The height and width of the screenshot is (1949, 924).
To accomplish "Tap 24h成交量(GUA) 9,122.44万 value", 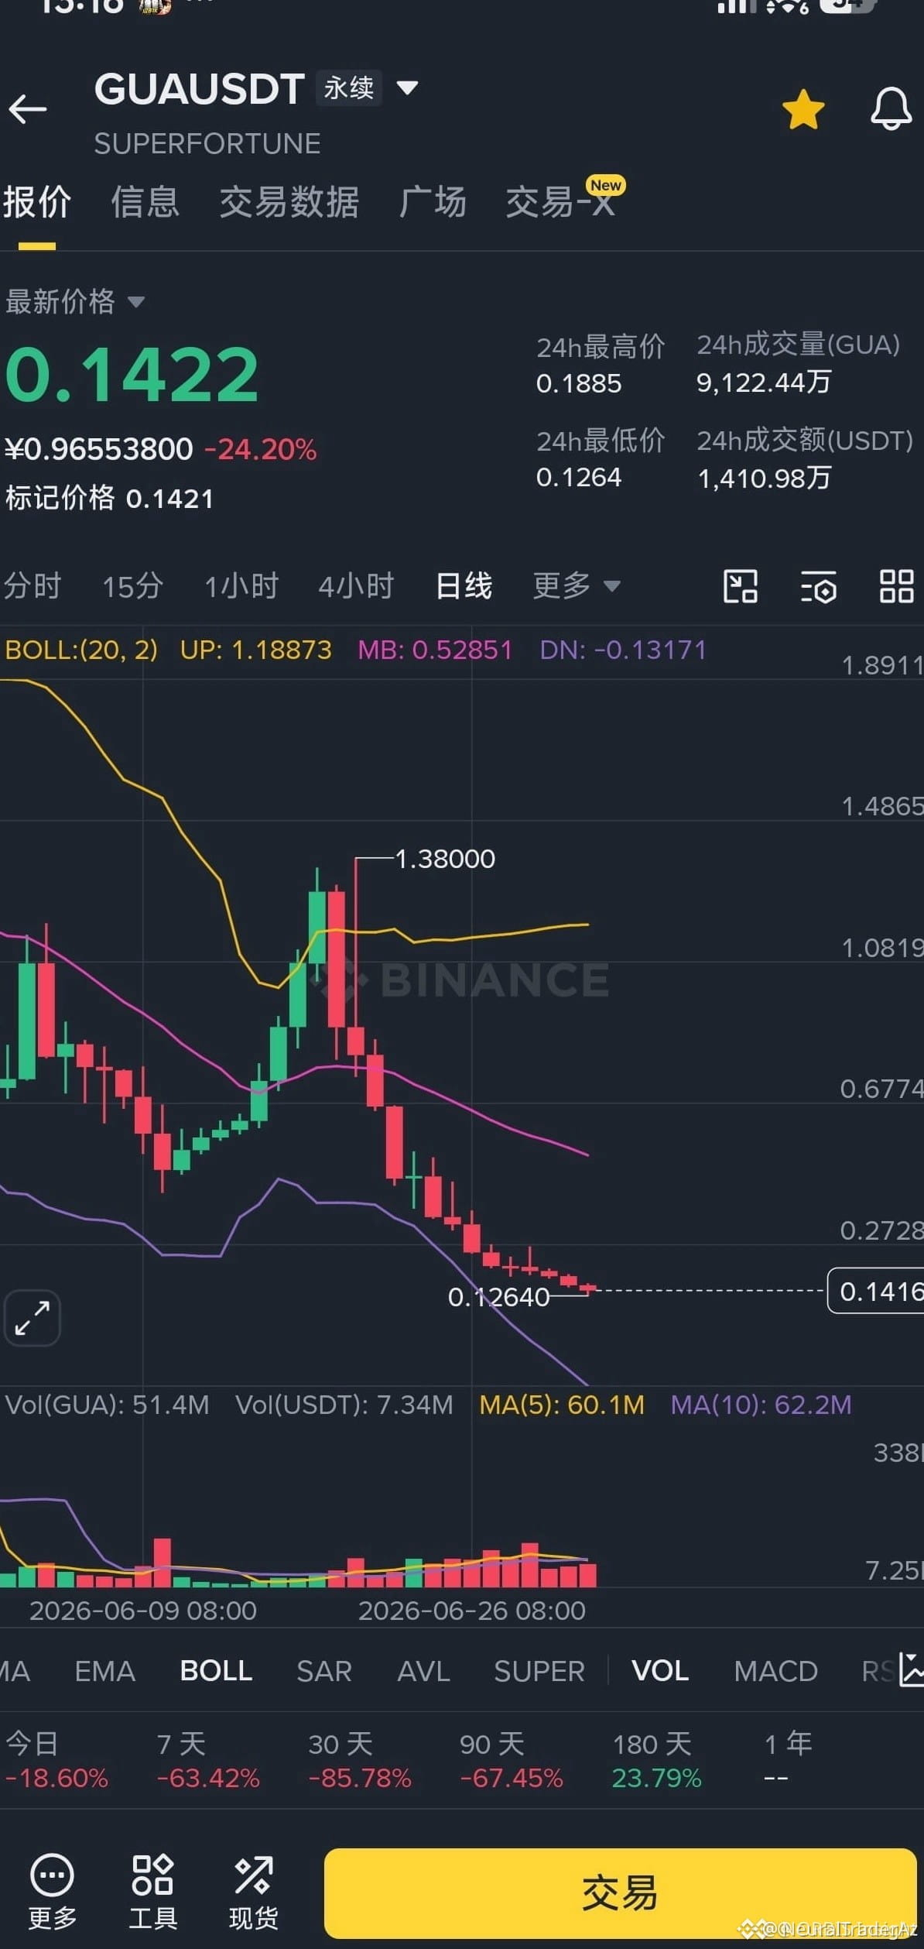I will pos(764,382).
